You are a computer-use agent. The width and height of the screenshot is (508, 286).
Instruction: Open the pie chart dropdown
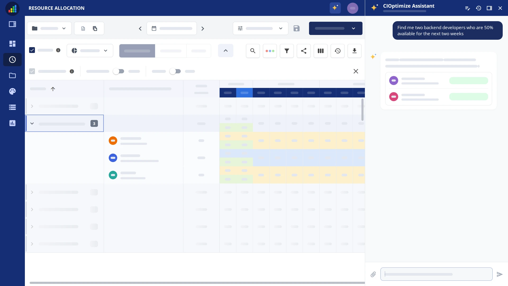coord(90,51)
